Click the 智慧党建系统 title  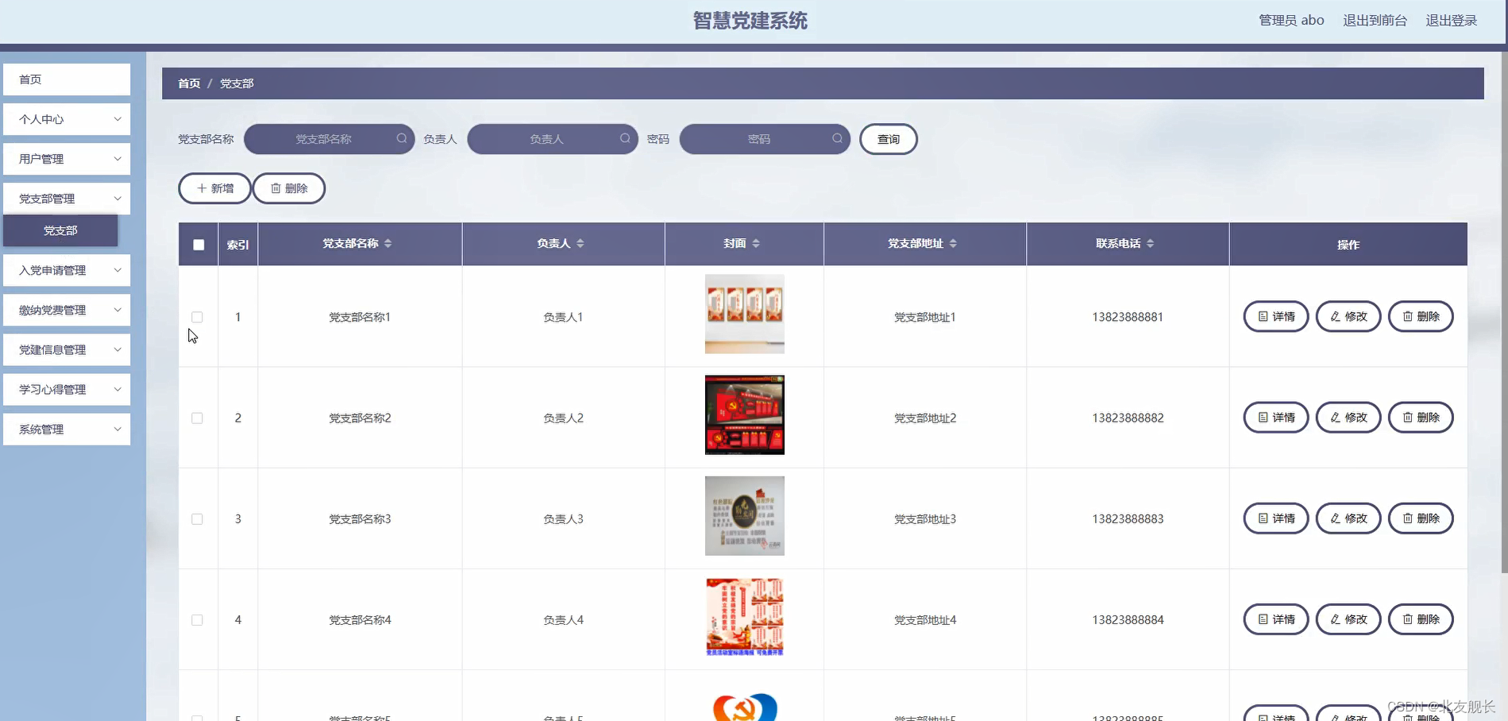[x=750, y=21]
